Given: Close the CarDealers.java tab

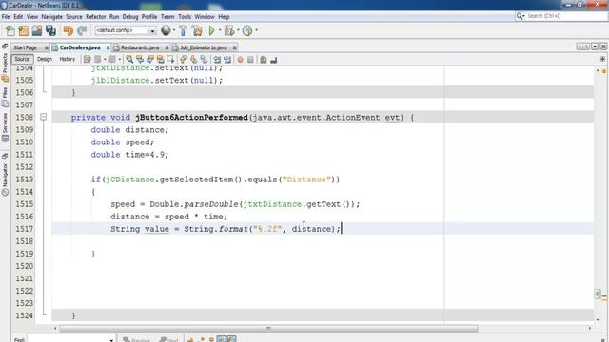Looking at the screenshot, I should 108,47.
